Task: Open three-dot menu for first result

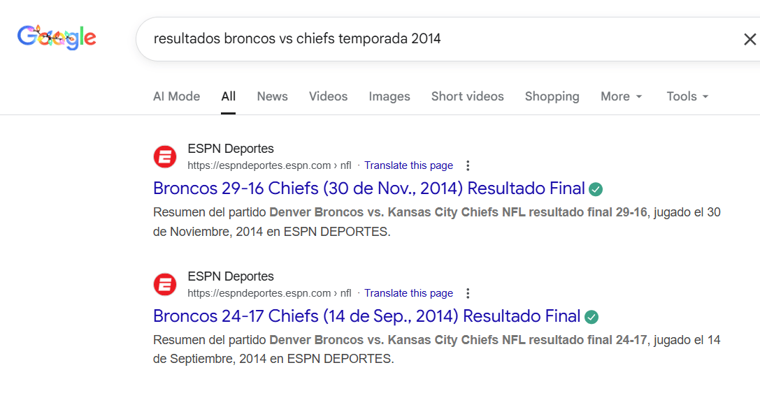Action: (x=468, y=165)
